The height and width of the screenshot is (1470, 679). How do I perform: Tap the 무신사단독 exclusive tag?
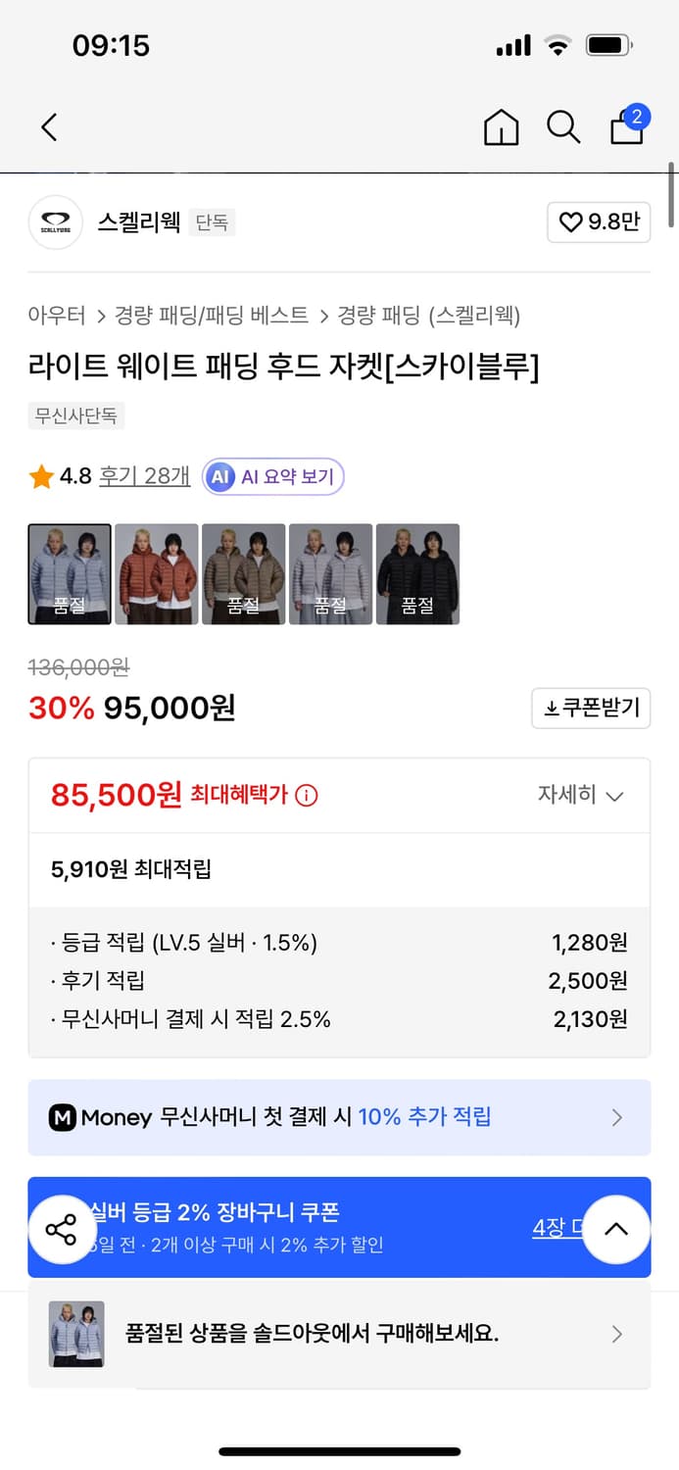[75, 416]
